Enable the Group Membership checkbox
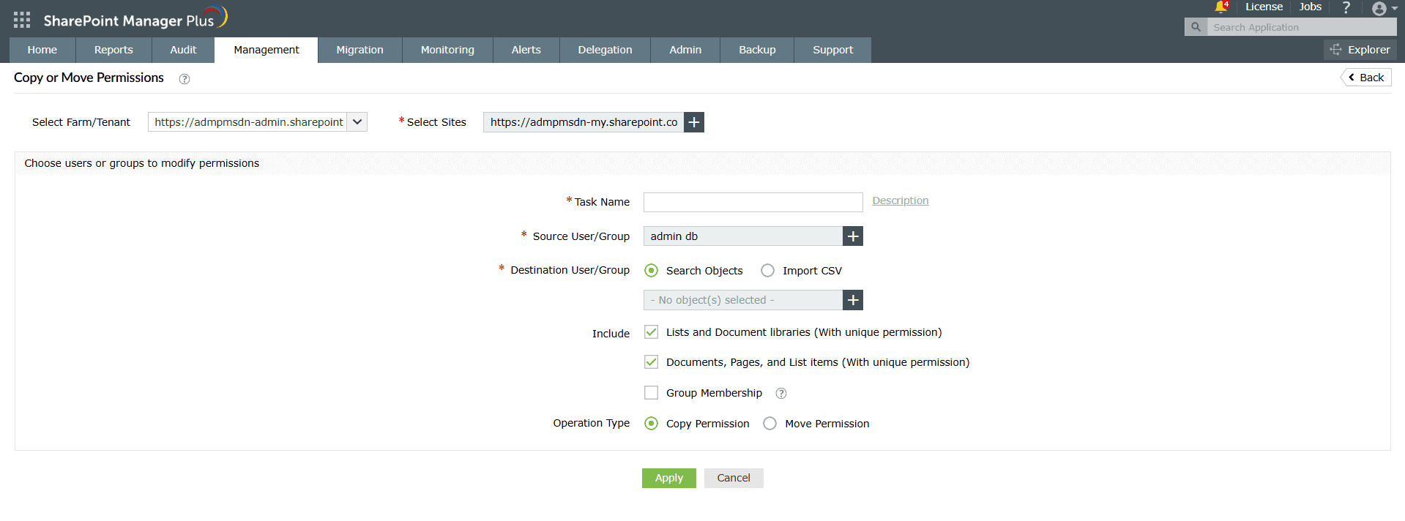The width and height of the screenshot is (1405, 521). pos(651,393)
